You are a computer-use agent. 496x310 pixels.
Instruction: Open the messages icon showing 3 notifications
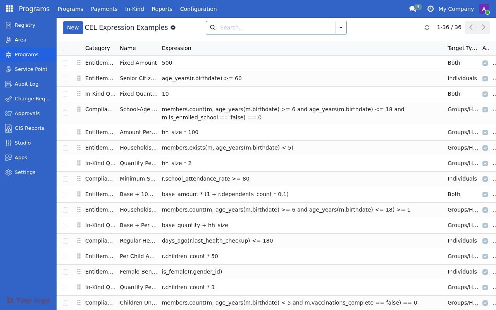413,9
